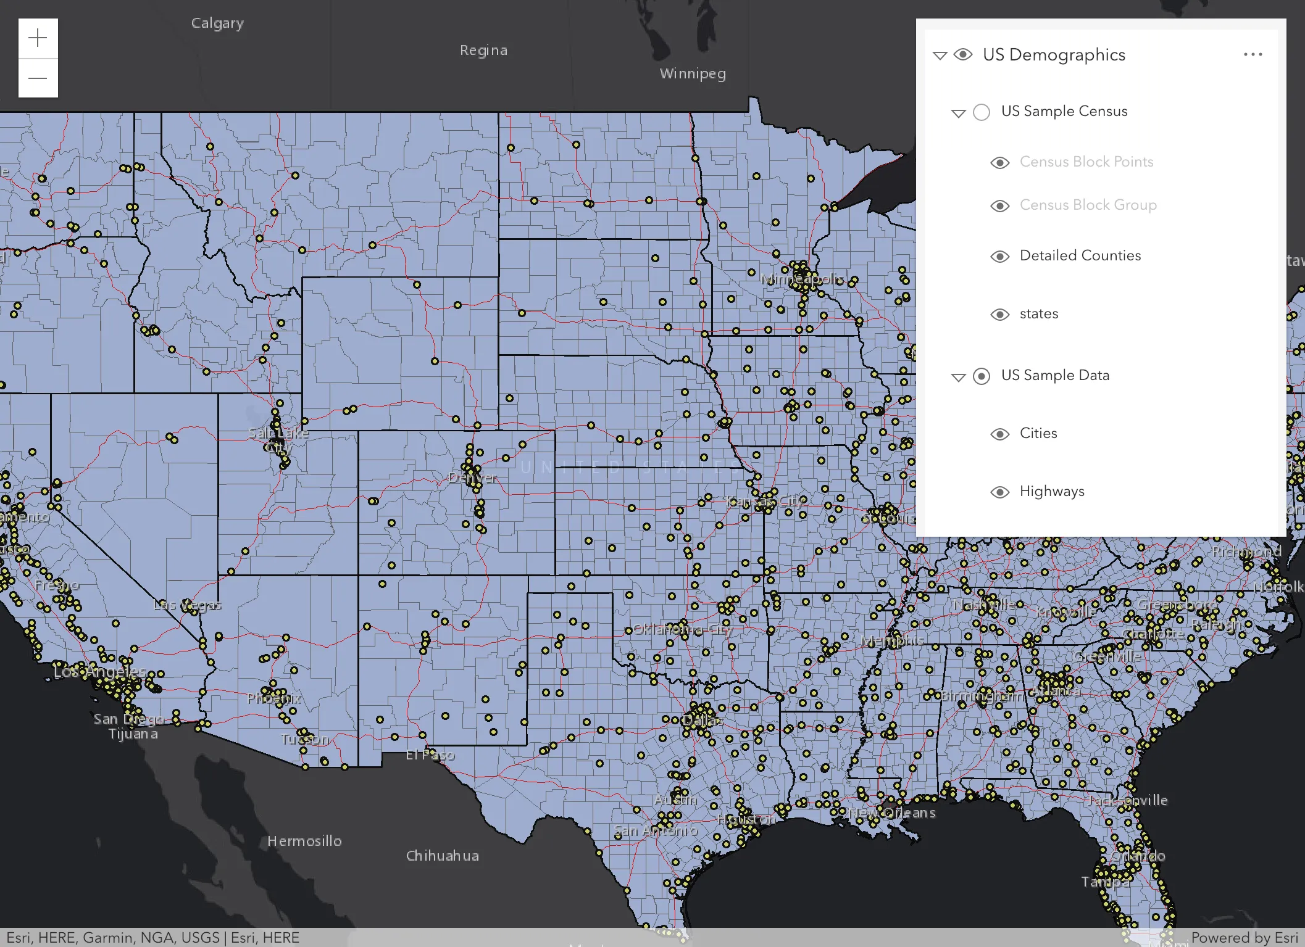
Task: Toggle the Detailed Counties eye icon
Action: pos(999,256)
